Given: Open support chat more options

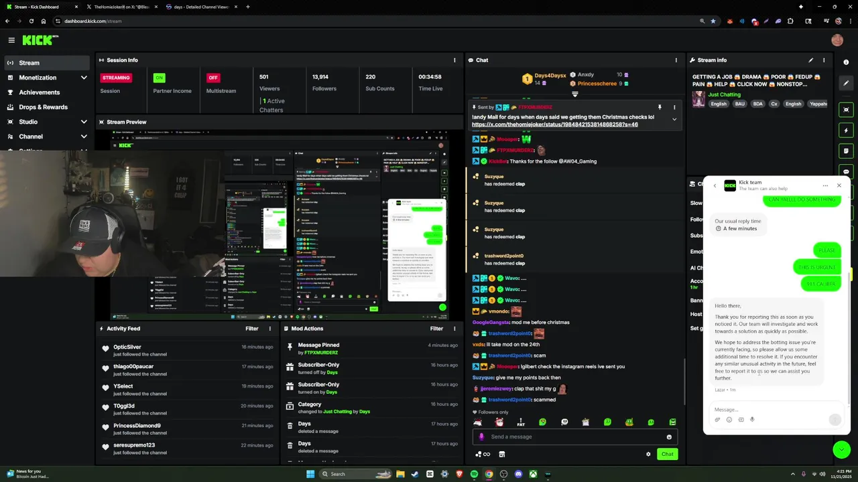Looking at the screenshot, I should coord(825,185).
